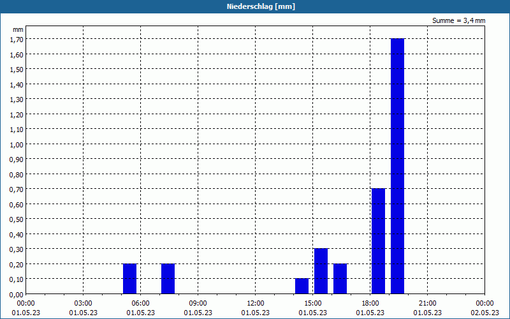
Task: Select the Summe = 3,4 mm label
Action: tap(458, 20)
